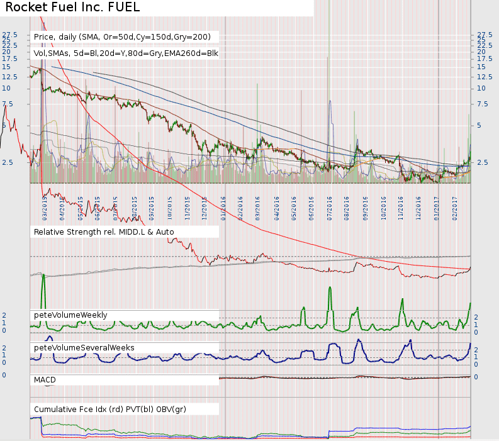The height and width of the screenshot is (441, 499).
Task: Click the Relative Strength rel. MIDD.L & Auto label
Action: (x=104, y=232)
